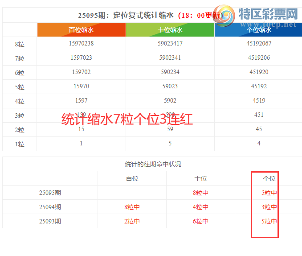The width and height of the screenshot is (302, 256).
Task: Select the value 45192067
Action: point(259,43)
